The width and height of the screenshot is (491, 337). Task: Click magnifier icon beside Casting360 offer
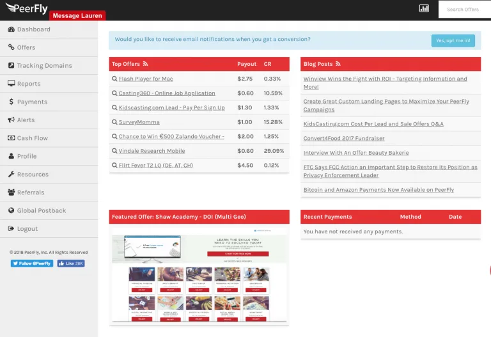coord(114,93)
